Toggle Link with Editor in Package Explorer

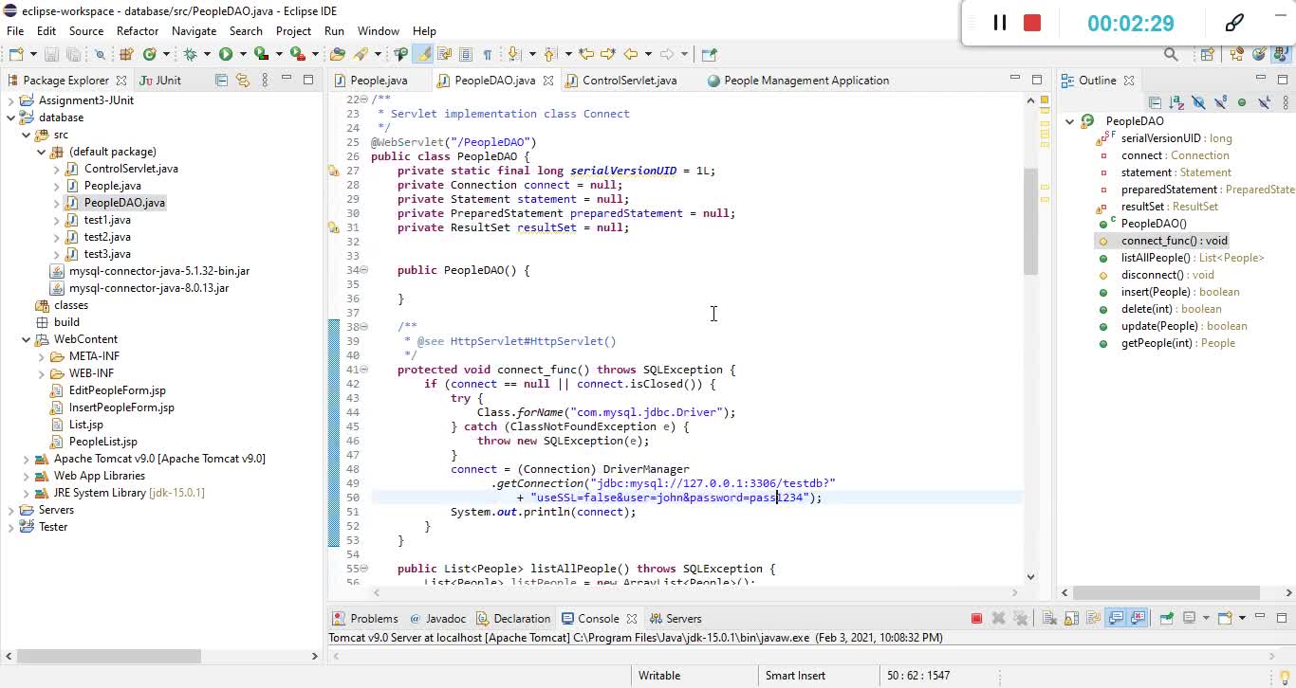[242, 81]
